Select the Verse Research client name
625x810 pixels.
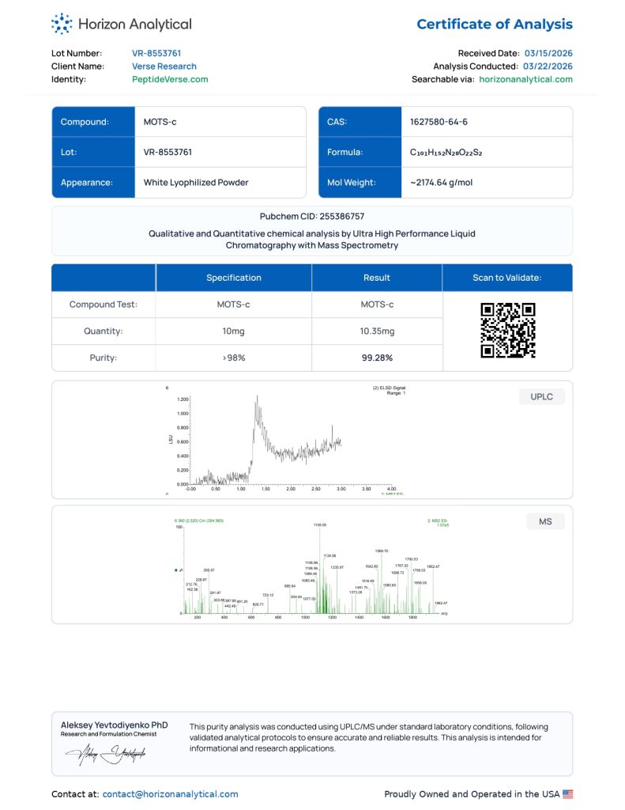[x=164, y=66]
